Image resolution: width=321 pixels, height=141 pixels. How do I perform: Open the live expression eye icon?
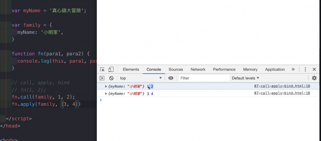click(171, 78)
